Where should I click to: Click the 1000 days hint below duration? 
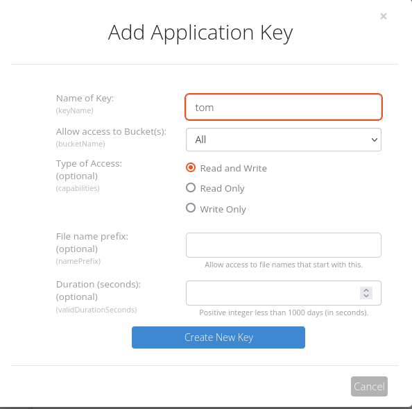(284, 312)
